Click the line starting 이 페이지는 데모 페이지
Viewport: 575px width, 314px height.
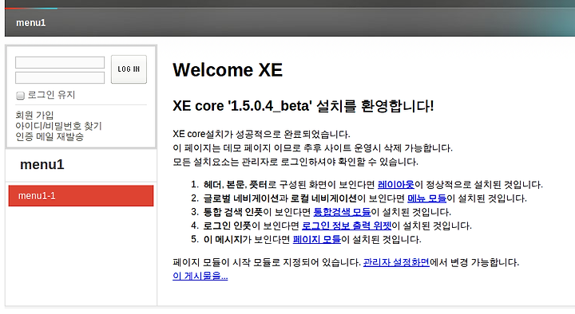[x=313, y=148]
